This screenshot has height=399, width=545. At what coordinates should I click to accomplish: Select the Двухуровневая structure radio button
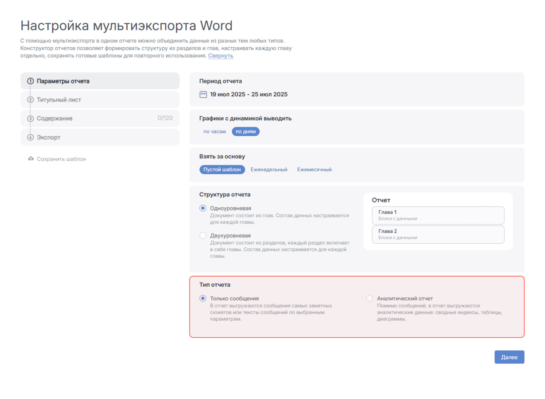pyautogui.click(x=203, y=235)
